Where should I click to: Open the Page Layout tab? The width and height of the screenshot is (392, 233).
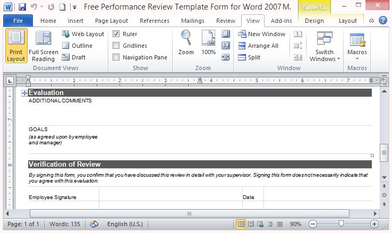click(x=112, y=21)
